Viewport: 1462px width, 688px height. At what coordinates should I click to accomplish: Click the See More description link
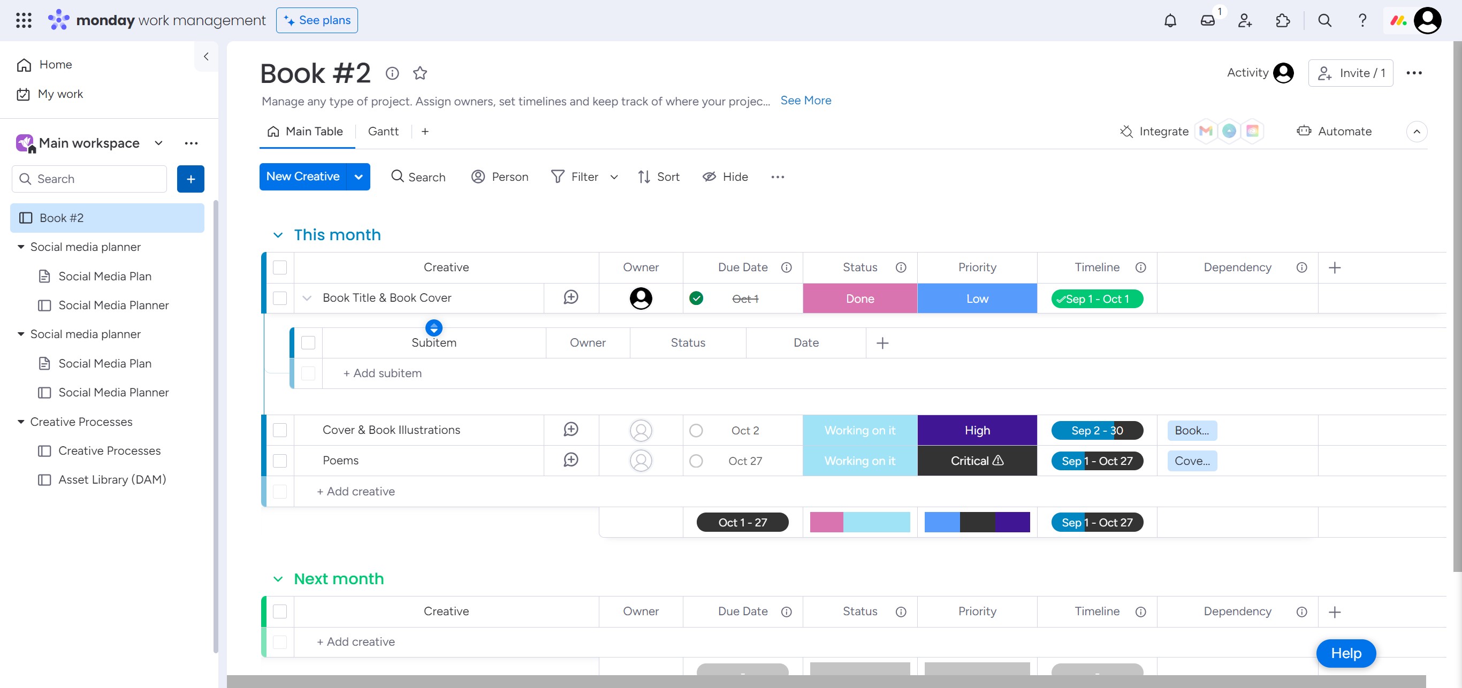point(805,101)
